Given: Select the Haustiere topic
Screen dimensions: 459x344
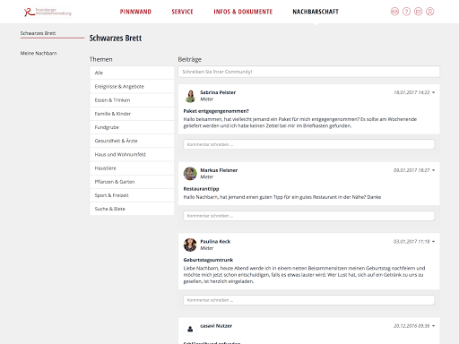Looking at the screenshot, I should [132, 168].
